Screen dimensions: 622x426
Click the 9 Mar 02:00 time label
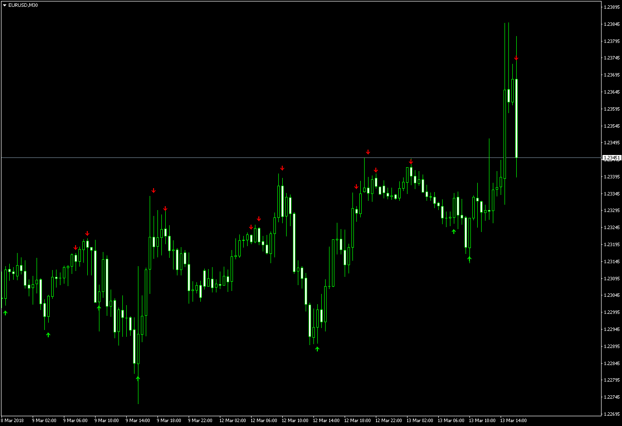pyautogui.click(x=44, y=421)
